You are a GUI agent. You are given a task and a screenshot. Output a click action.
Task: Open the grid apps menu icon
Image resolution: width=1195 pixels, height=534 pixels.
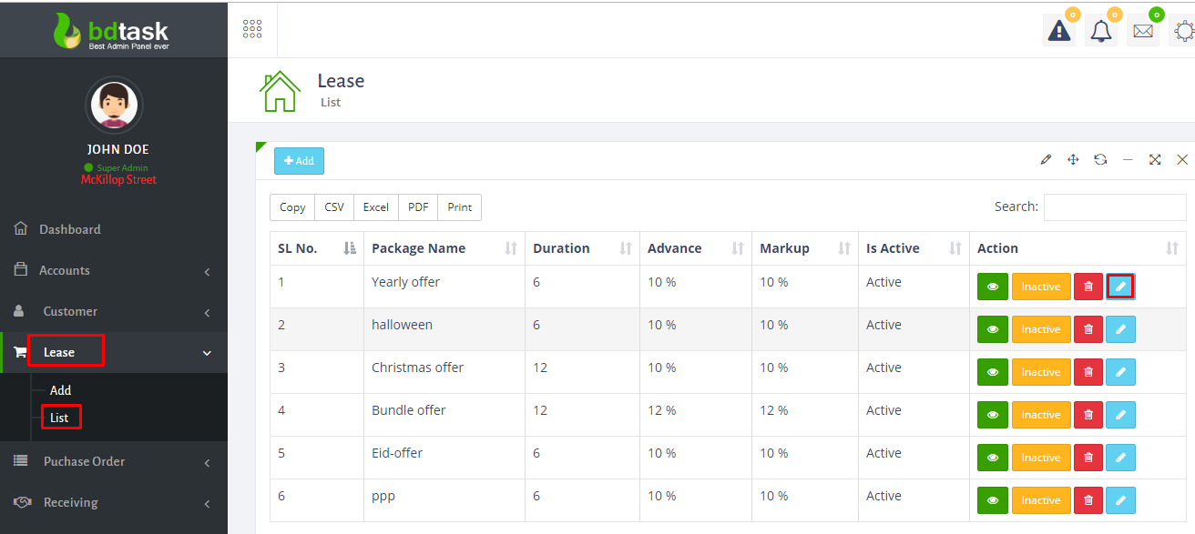tap(252, 29)
